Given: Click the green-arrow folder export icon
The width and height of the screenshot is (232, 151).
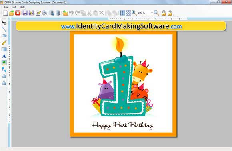Looking at the screenshot, I should (x=65, y=13).
